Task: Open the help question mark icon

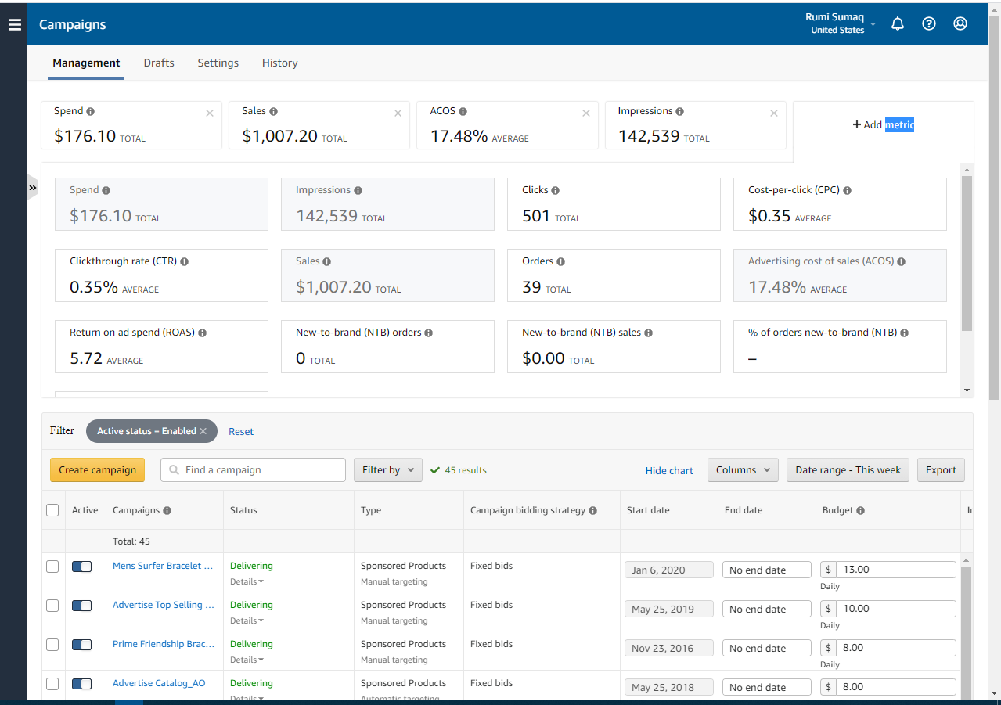Action: [x=929, y=24]
